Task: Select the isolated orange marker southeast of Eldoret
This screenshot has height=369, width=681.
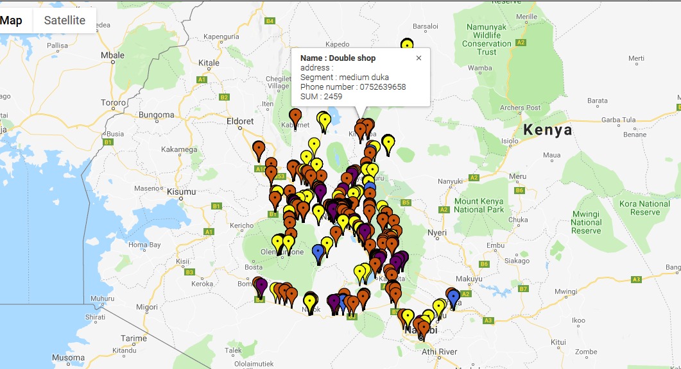Action: pos(258,149)
